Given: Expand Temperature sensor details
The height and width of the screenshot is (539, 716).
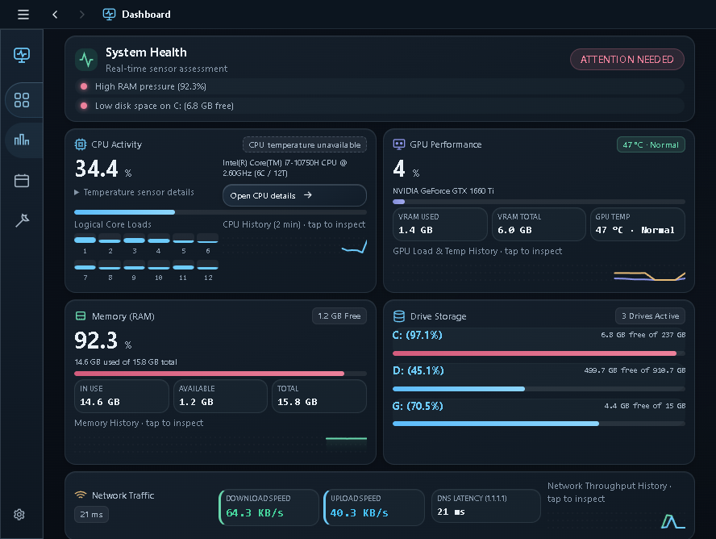Looking at the screenshot, I should [134, 192].
